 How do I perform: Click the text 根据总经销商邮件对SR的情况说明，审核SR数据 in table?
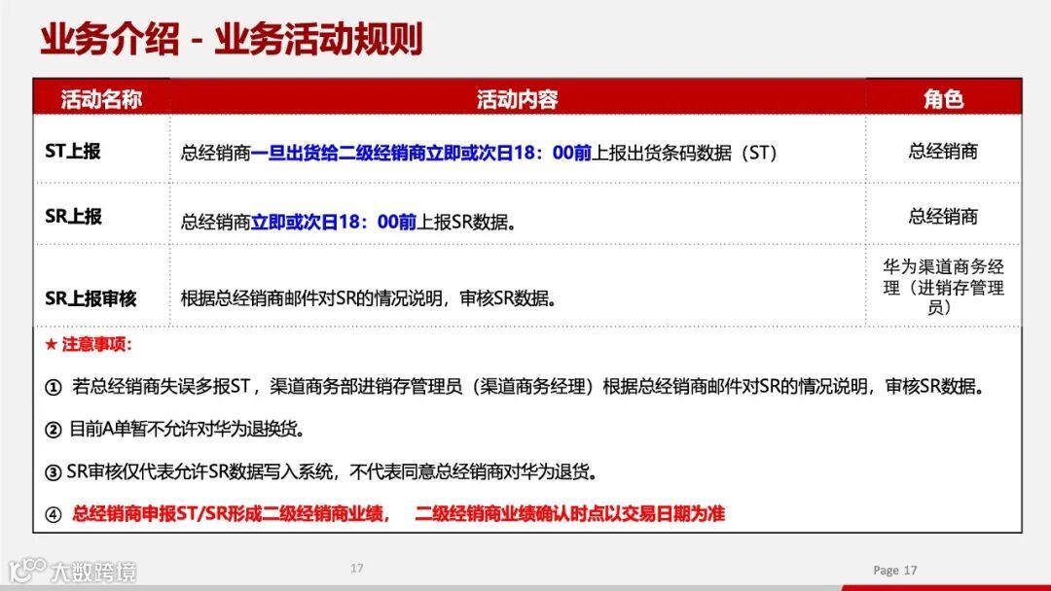[x=368, y=297]
